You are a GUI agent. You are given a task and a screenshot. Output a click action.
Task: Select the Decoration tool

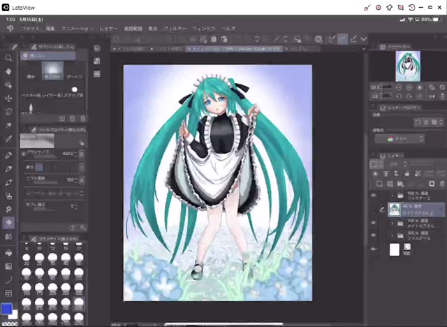(x=8, y=209)
